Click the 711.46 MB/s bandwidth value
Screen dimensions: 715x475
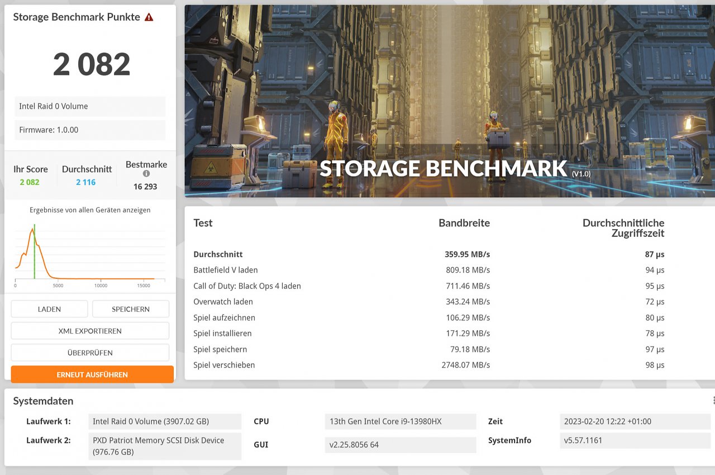pos(468,286)
